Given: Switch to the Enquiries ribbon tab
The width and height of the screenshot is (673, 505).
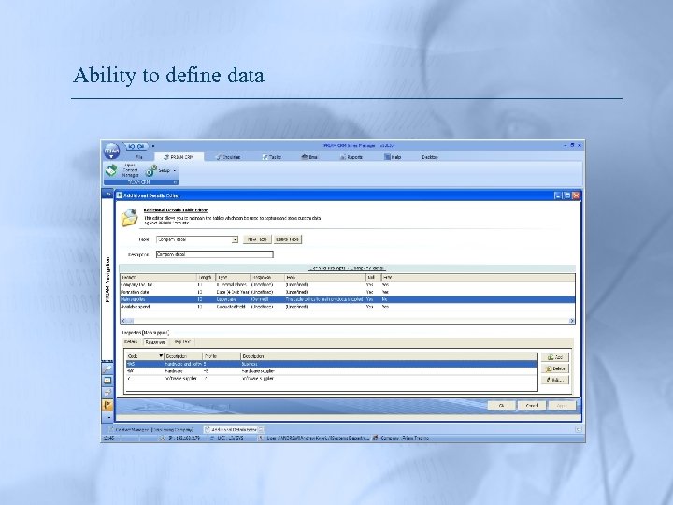Looking at the screenshot, I should pyautogui.click(x=228, y=157).
